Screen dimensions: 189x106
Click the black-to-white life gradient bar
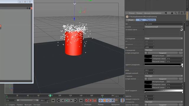coord(164,90)
